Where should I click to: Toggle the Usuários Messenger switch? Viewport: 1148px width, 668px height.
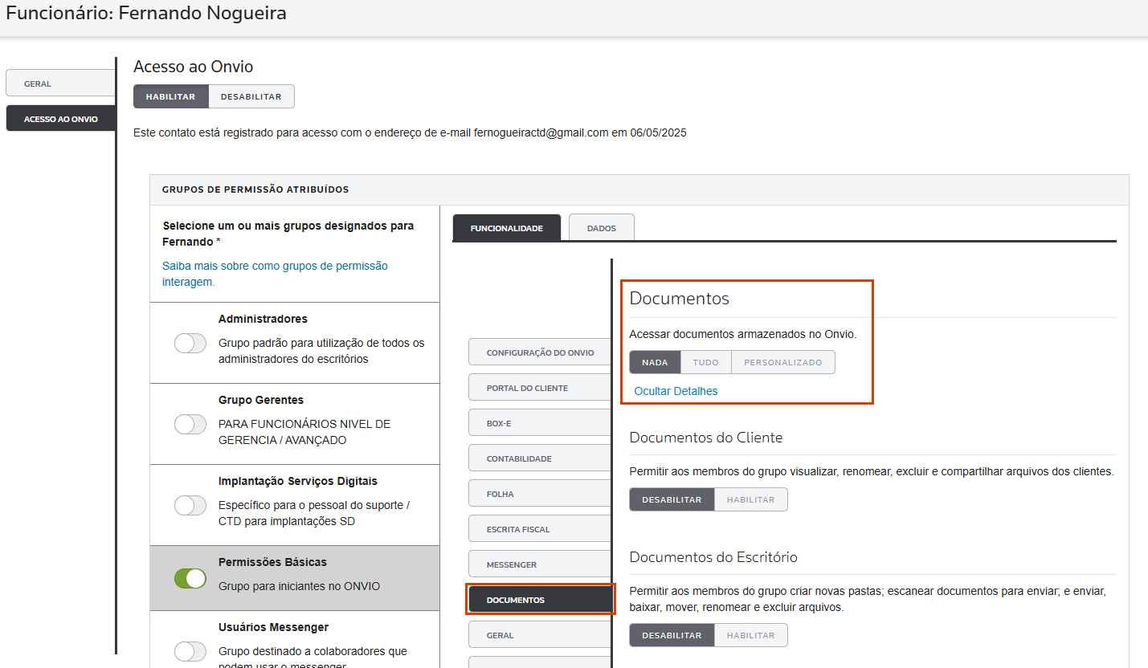pos(190,651)
